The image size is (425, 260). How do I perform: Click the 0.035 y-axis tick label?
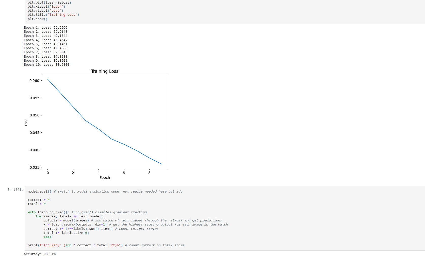click(x=34, y=167)
